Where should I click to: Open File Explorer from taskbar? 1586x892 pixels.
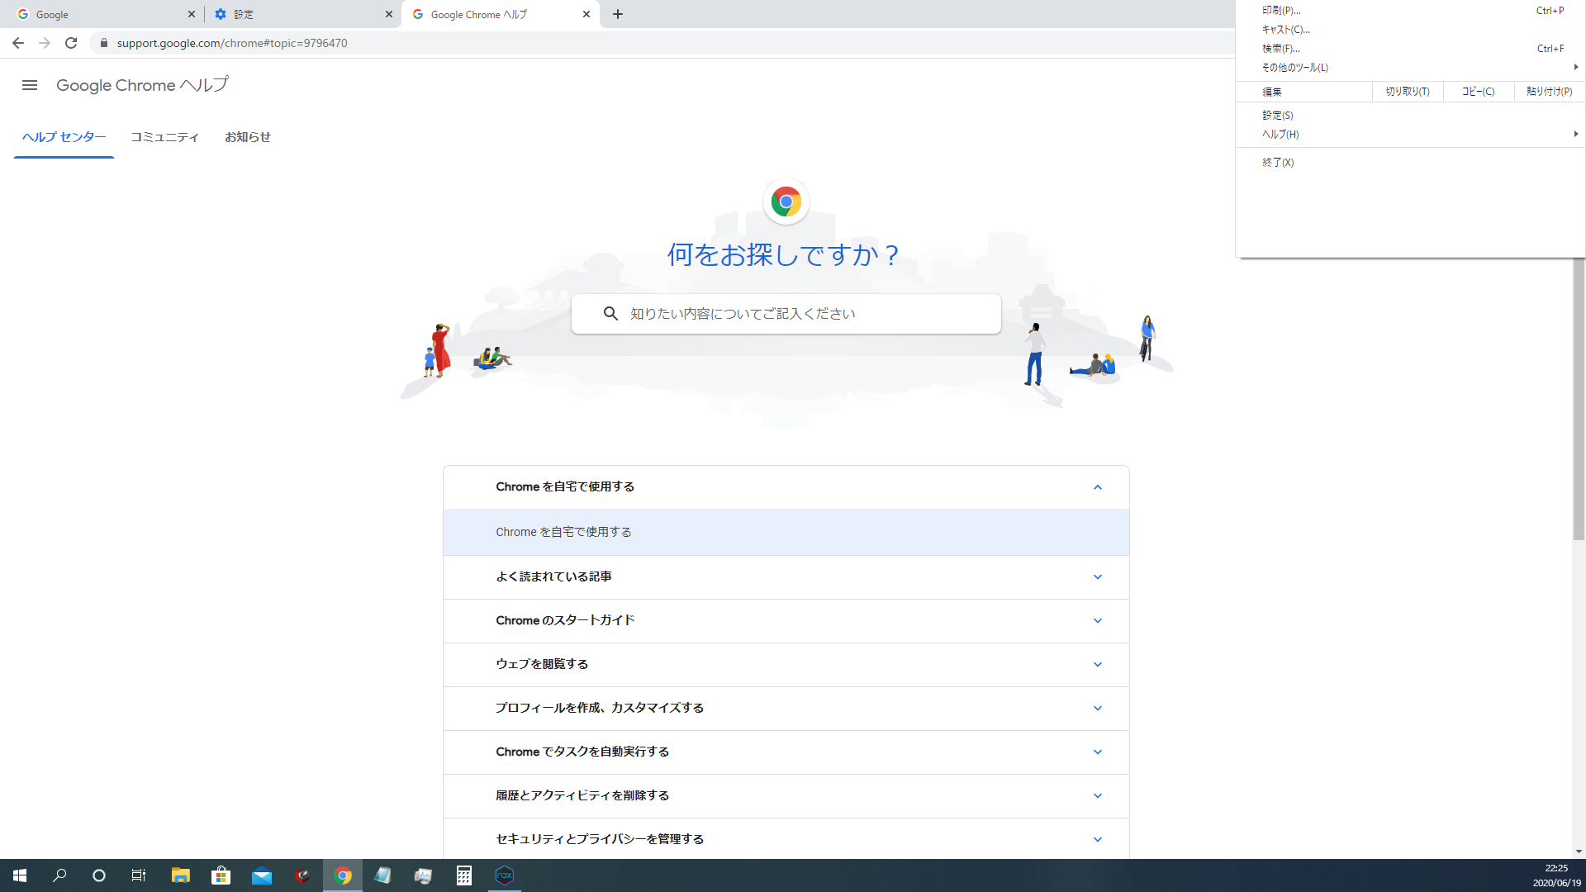click(x=180, y=875)
